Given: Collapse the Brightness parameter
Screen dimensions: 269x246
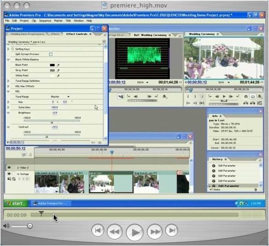Looking at the screenshot, I should point(8,113).
